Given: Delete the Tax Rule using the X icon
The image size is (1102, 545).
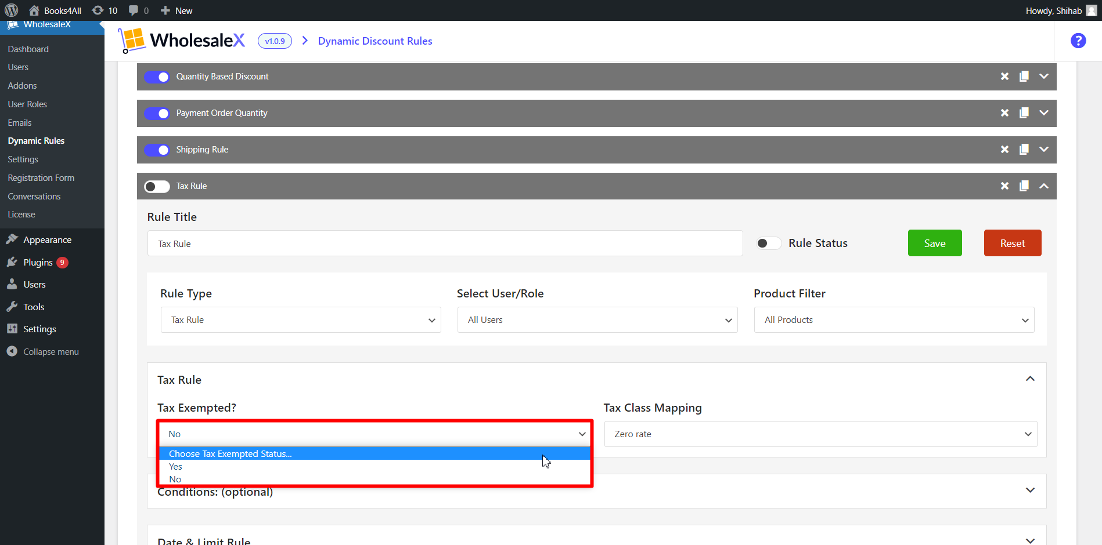Looking at the screenshot, I should (x=1004, y=186).
